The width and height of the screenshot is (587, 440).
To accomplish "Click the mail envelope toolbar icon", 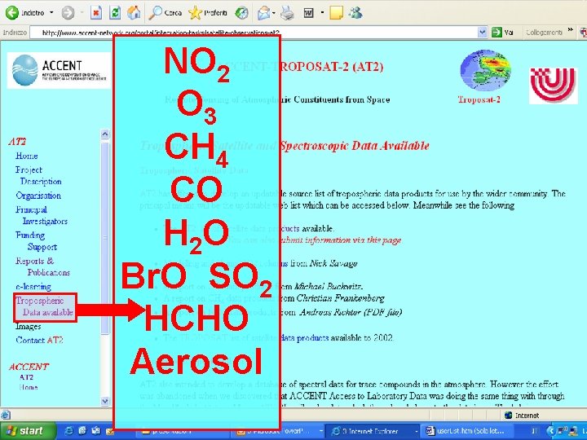I will 263,13.
